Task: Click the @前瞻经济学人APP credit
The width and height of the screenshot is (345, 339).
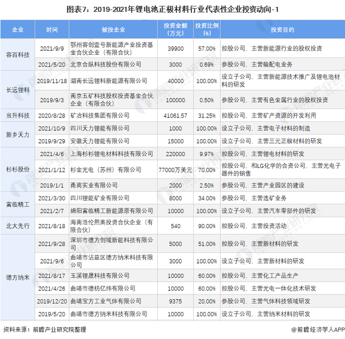Action: point(318,330)
